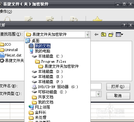The image size is (134, 122).
Task: Click the star toolbar icon in main window
Action: click(x=97, y=19)
